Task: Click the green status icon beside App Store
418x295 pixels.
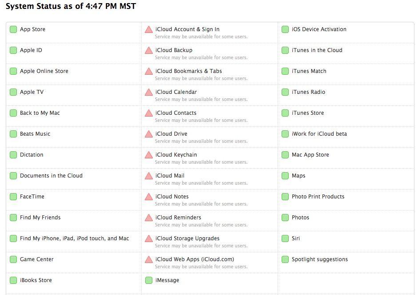Action: pos(13,29)
